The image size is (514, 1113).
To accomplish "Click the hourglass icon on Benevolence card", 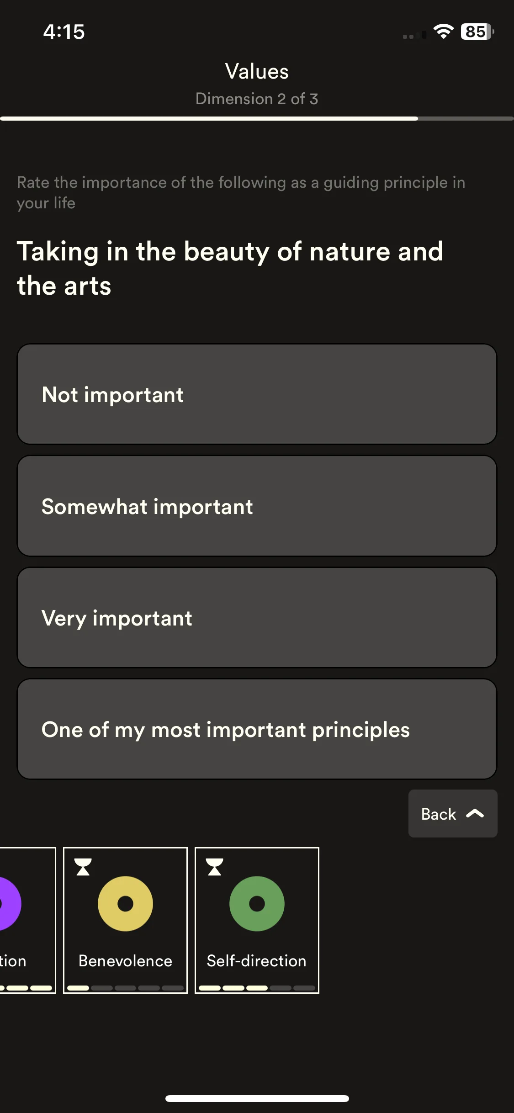I will (83, 867).
